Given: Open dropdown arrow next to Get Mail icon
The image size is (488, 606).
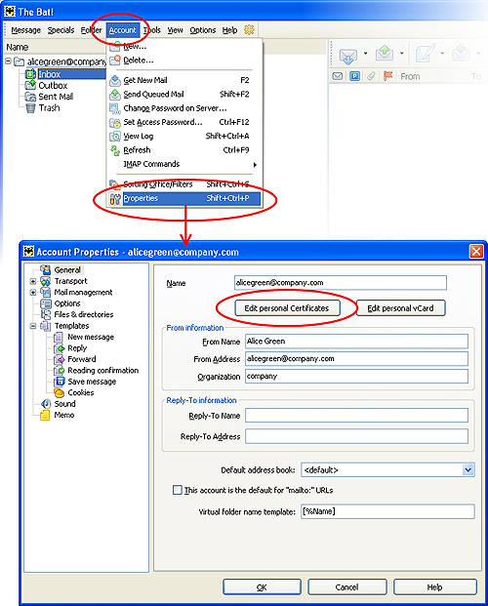Looking at the screenshot, I should coord(365,53).
